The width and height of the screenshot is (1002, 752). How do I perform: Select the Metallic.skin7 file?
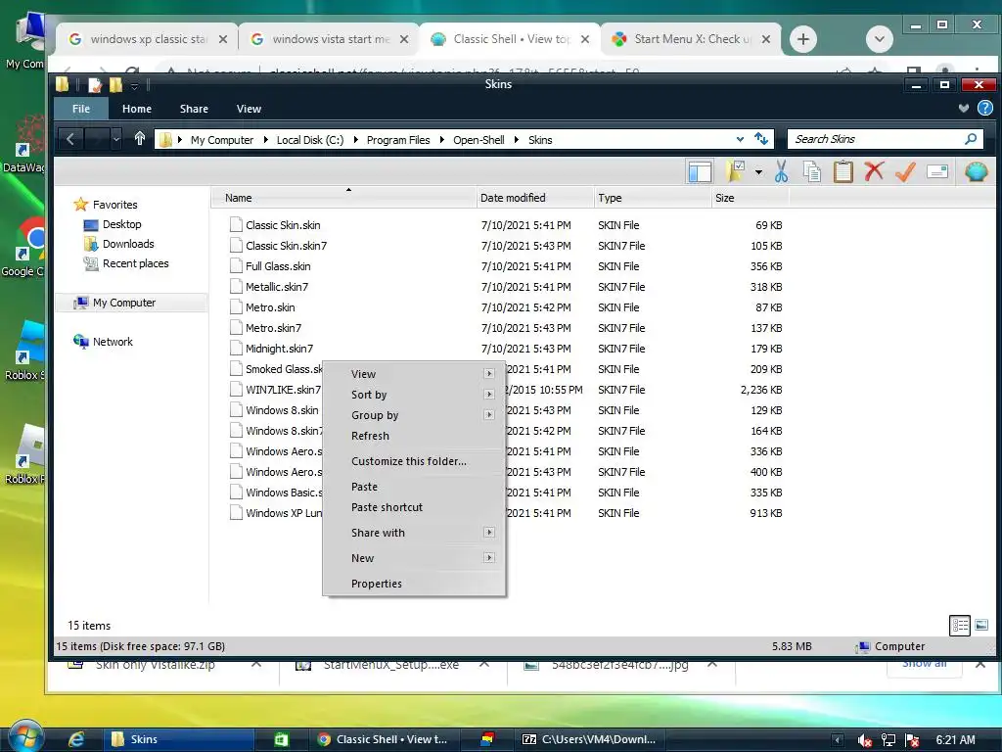pyautogui.click(x=277, y=287)
